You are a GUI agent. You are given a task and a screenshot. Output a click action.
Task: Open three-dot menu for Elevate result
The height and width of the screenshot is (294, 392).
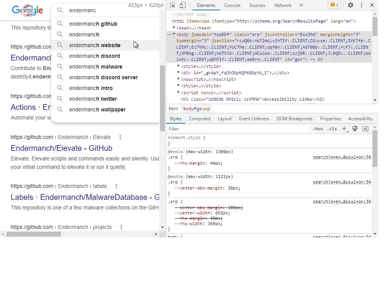tap(120, 137)
